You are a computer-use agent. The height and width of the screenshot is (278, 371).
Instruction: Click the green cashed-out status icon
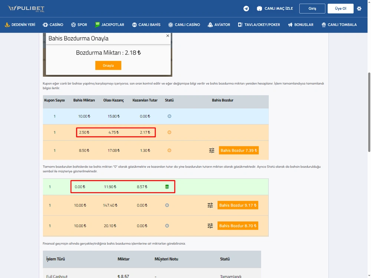point(167,187)
